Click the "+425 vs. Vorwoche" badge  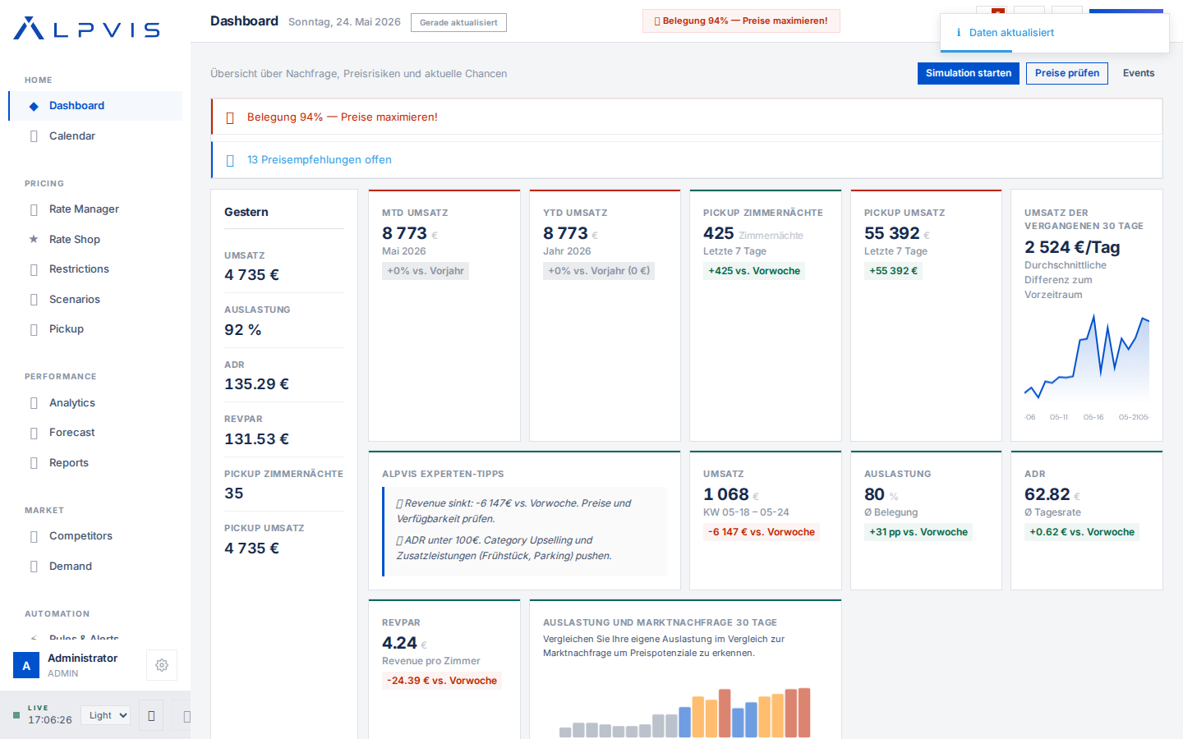coord(754,271)
